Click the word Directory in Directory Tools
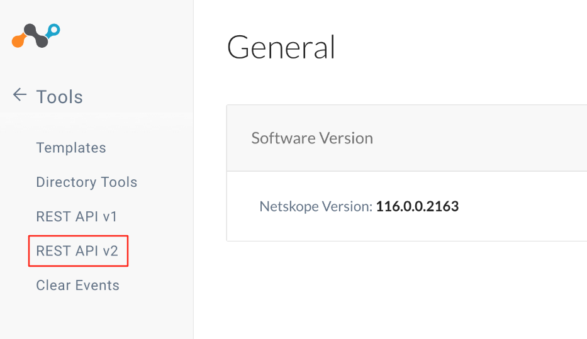The width and height of the screenshot is (587, 339). pyautogui.click(x=66, y=182)
